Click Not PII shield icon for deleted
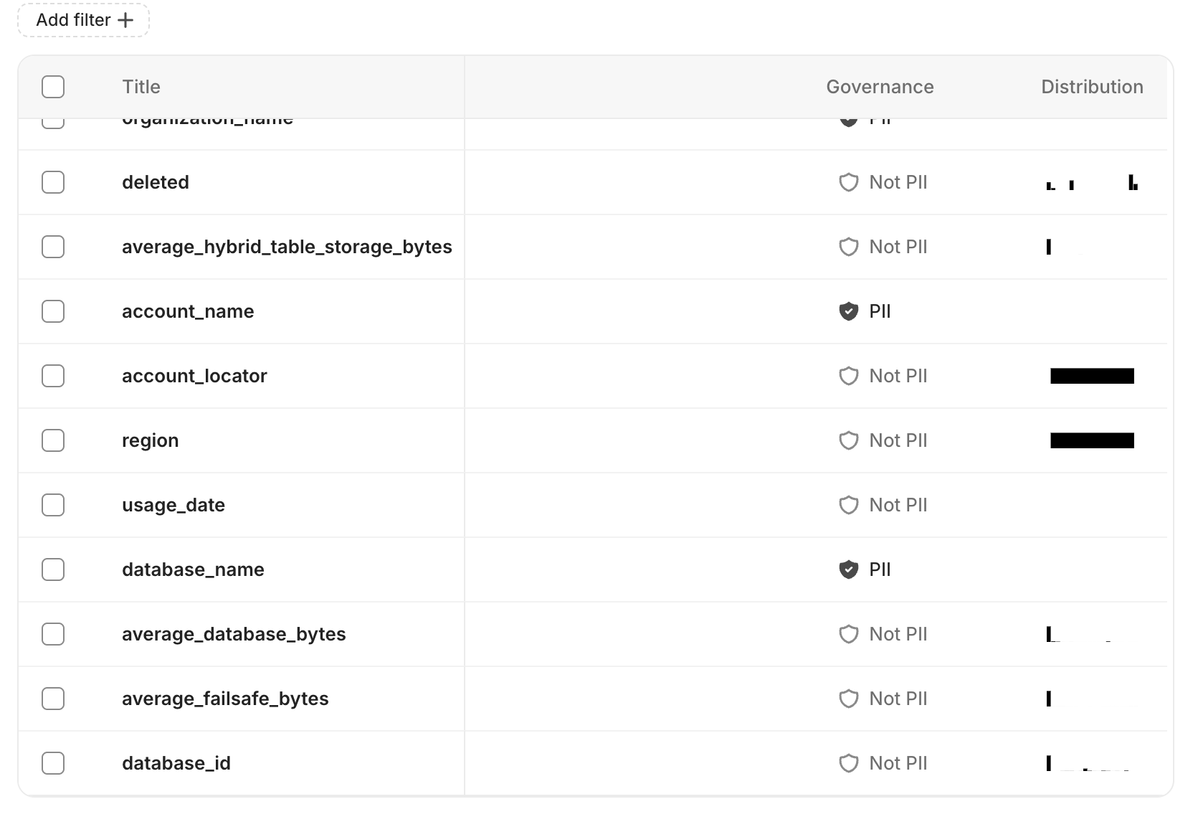 pyautogui.click(x=848, y=182)
